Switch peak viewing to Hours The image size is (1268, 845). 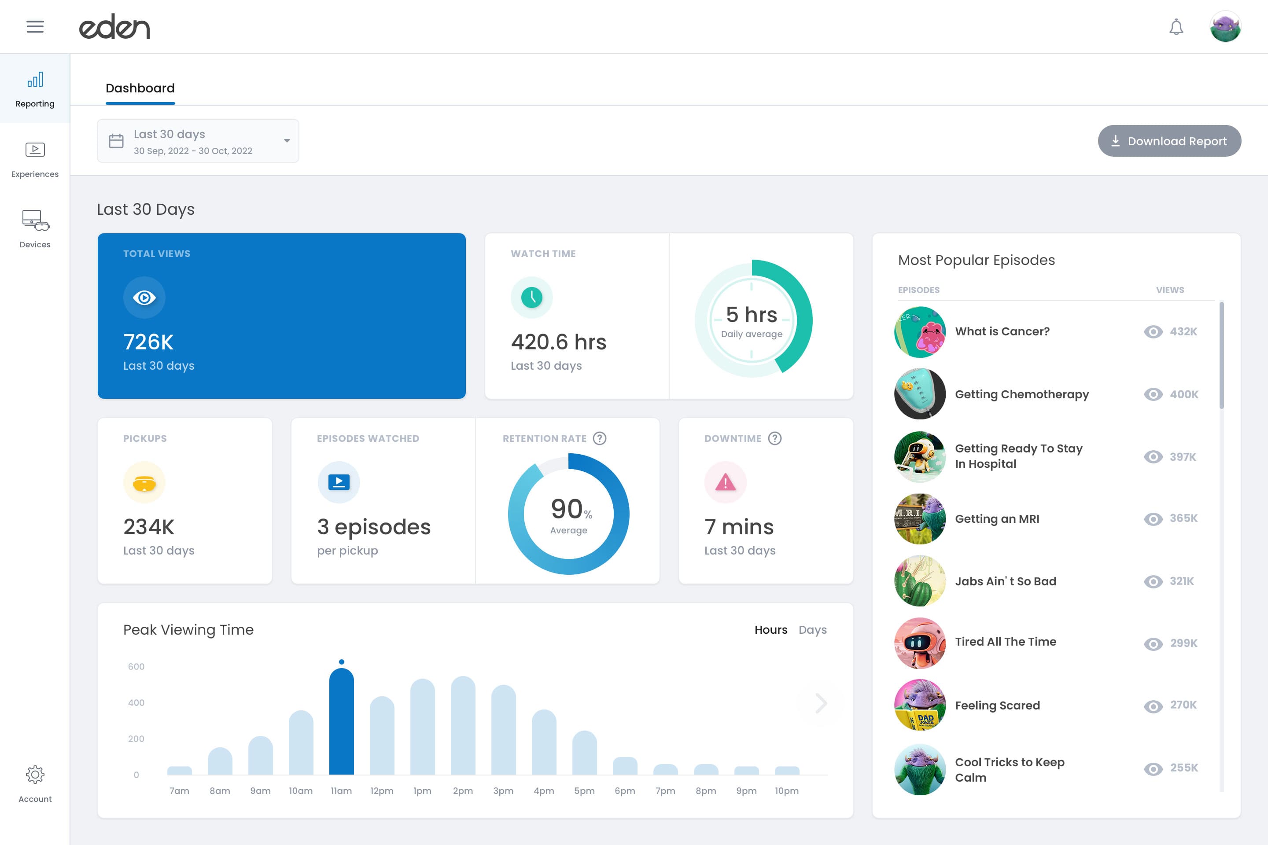(770, 629)
